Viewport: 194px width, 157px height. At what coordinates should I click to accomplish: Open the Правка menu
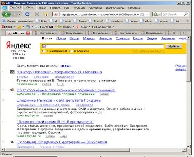pyautogui.click(x=55, y=8)
